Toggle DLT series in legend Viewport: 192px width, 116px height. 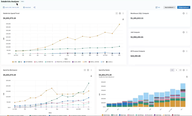point(102,62)
